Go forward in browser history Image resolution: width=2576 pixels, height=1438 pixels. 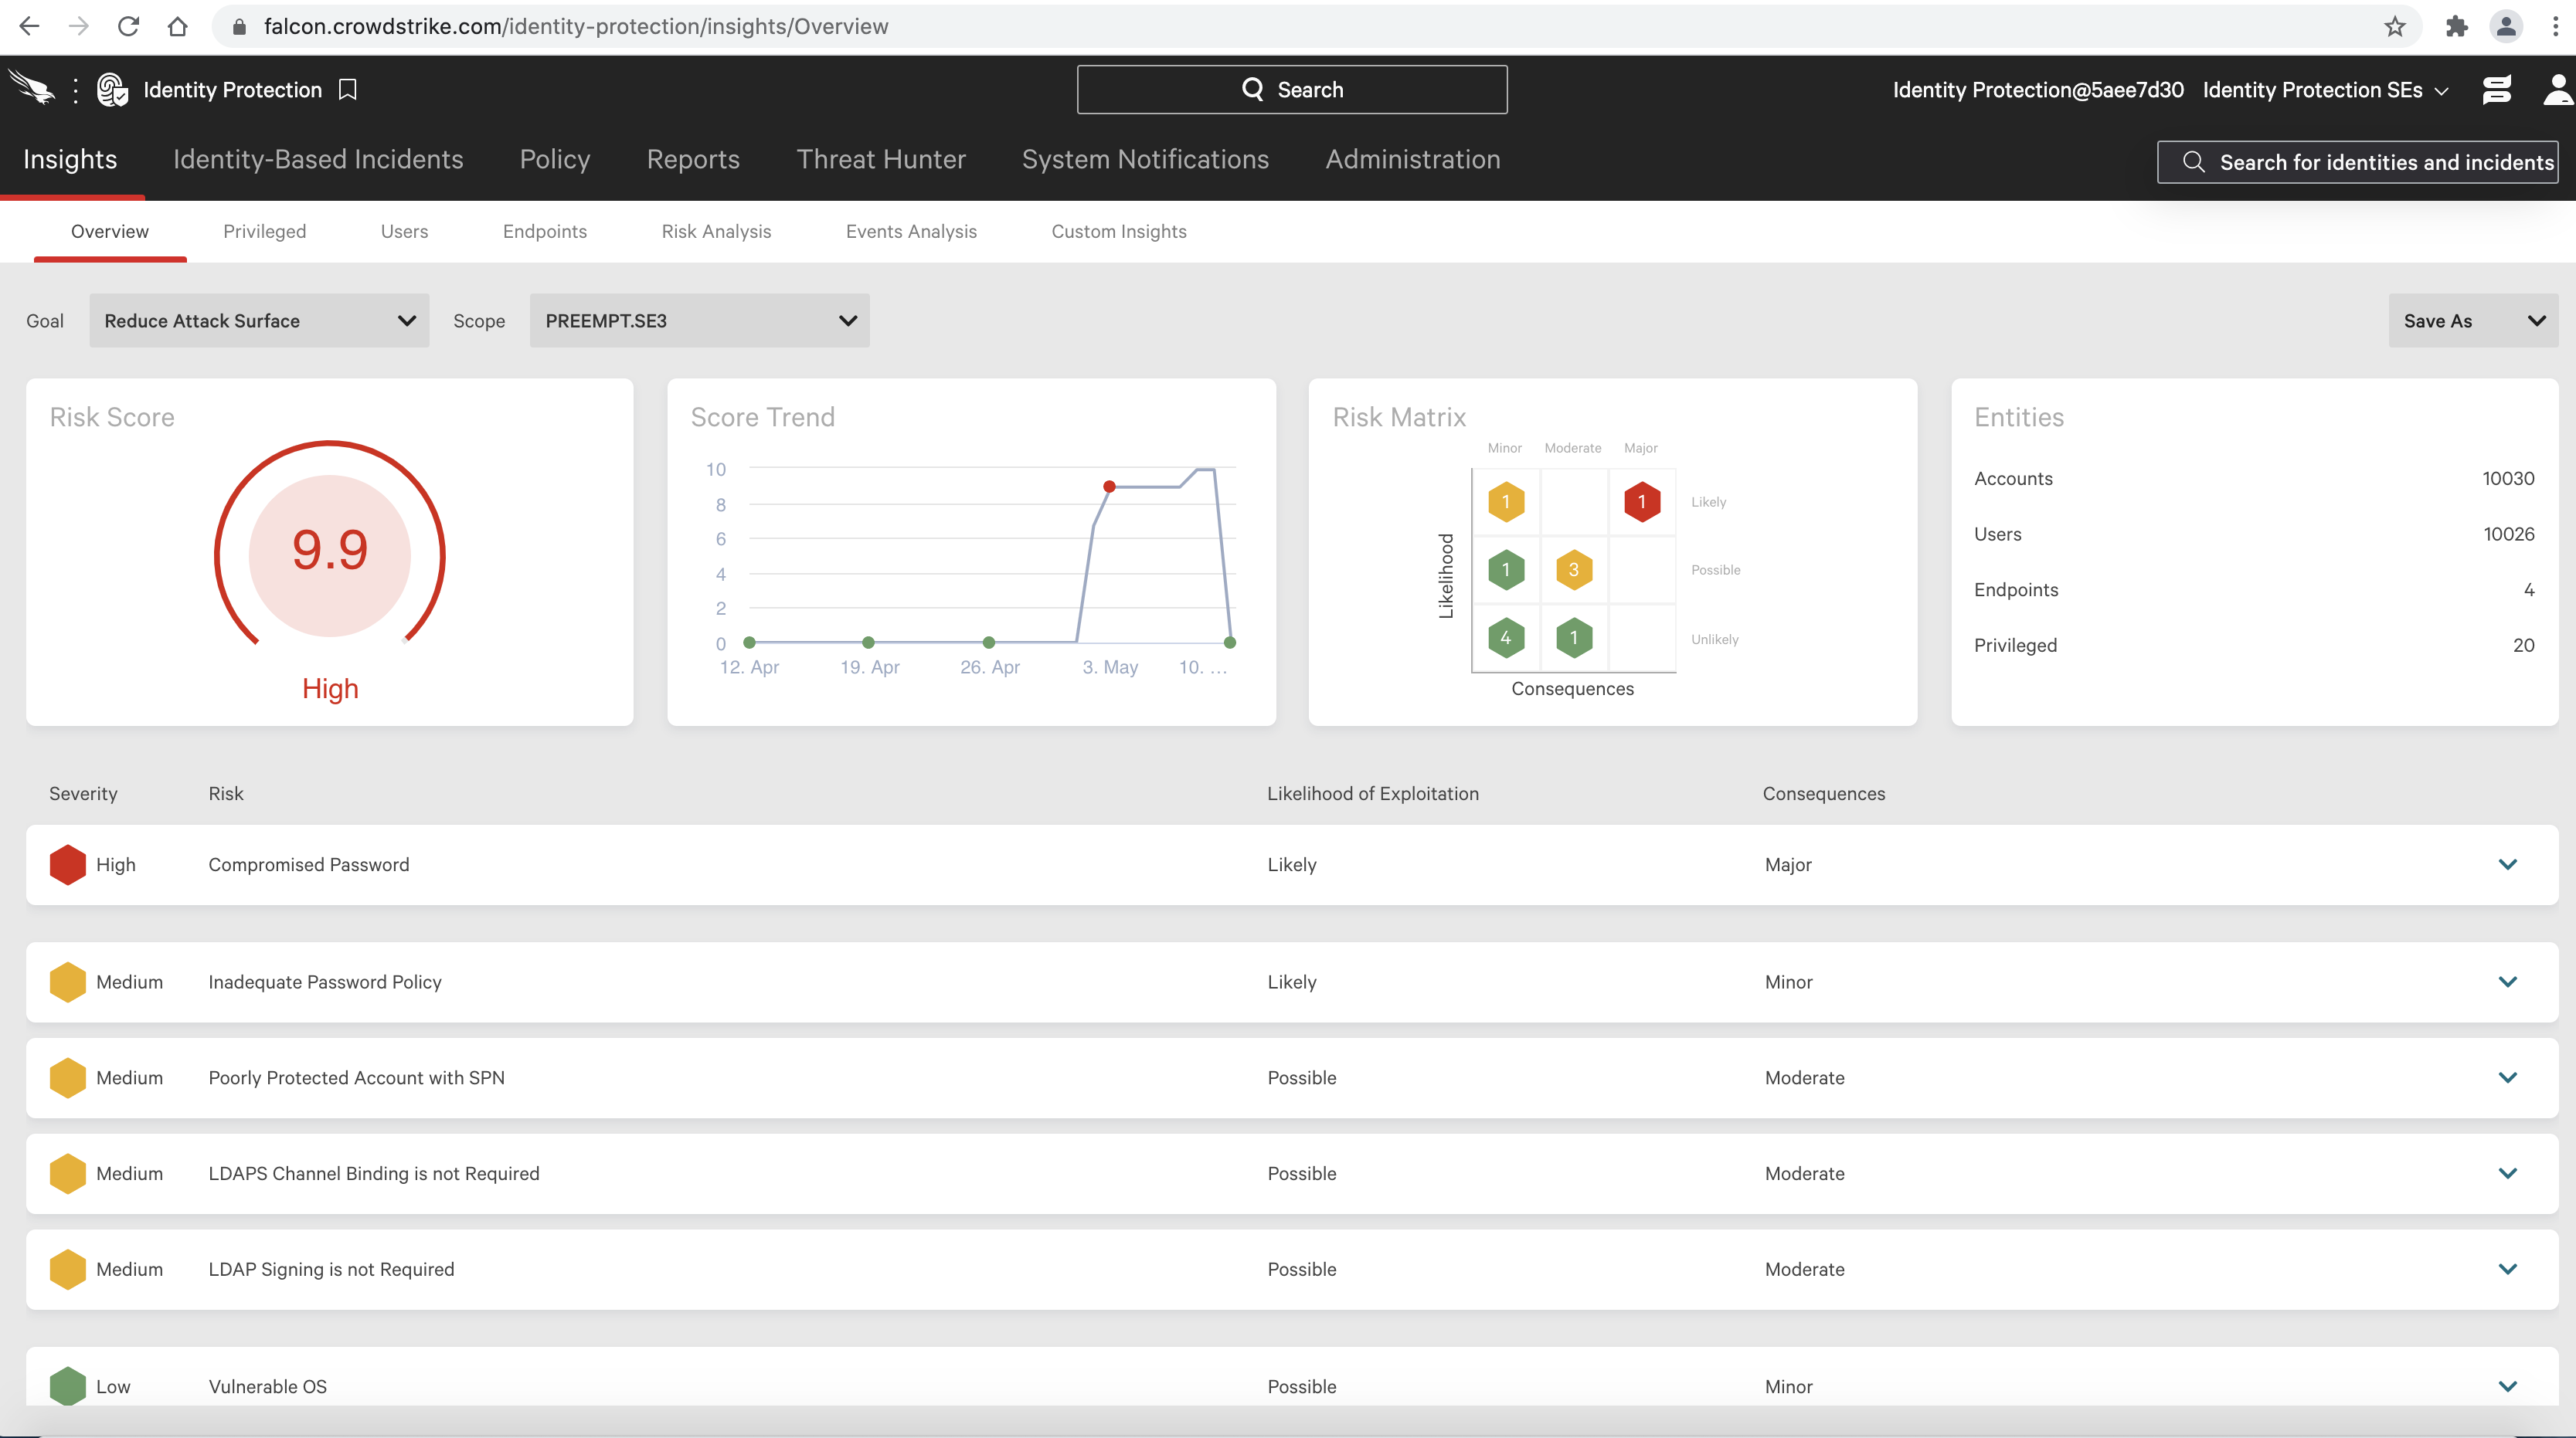click(78, 26)
